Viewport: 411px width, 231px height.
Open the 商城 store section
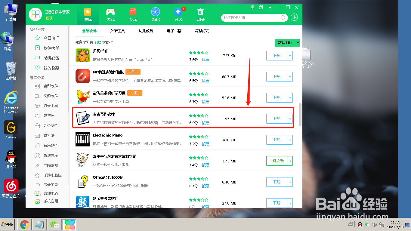click(x=133, y=14)
